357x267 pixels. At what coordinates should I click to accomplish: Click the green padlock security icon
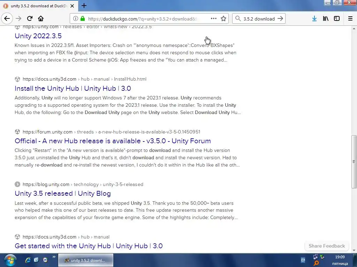(83, 19)
